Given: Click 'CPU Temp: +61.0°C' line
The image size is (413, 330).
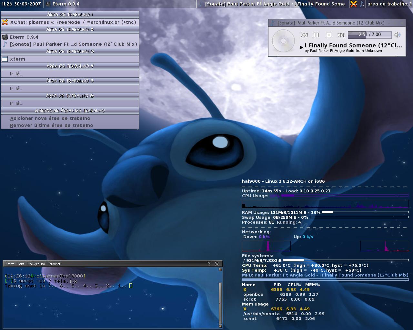Looking at the screenshot, I should pyautogui.click(x=305, y=265).
